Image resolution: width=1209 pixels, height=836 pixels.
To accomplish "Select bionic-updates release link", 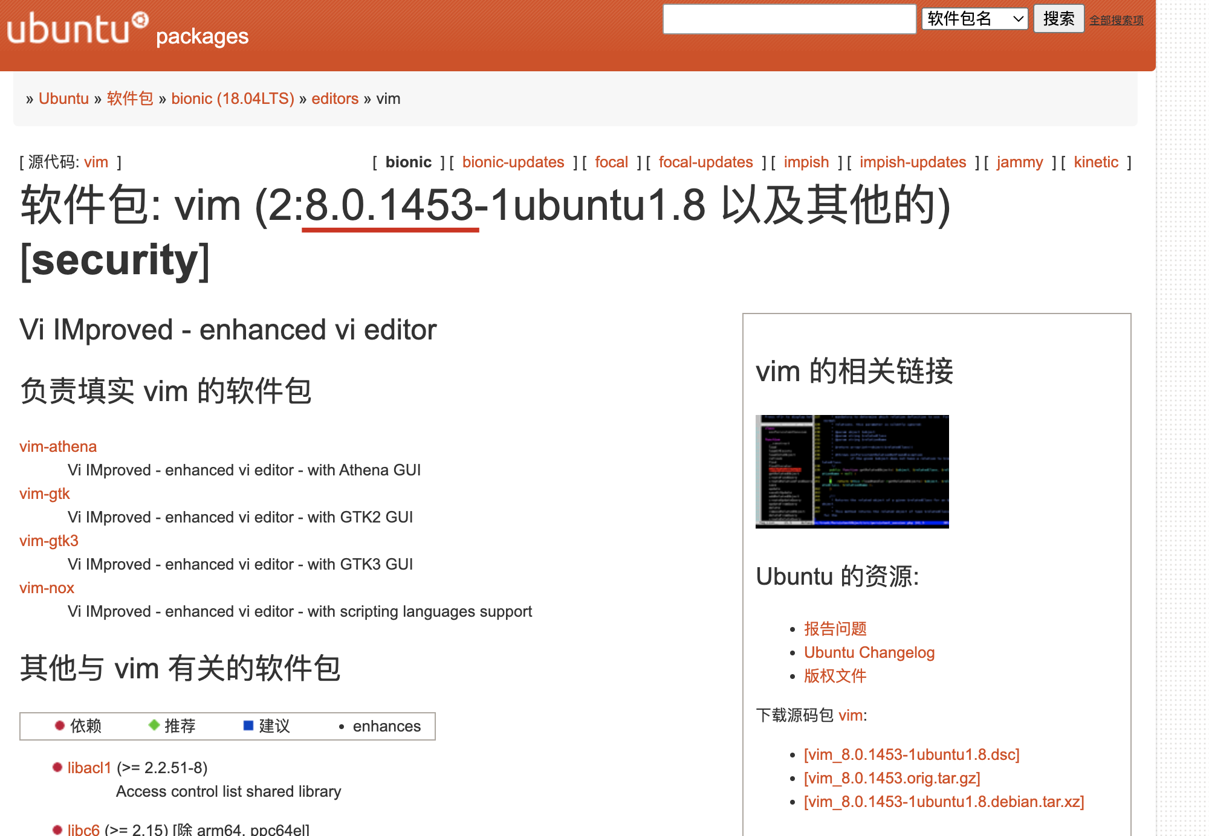I will tap(513, 162).
